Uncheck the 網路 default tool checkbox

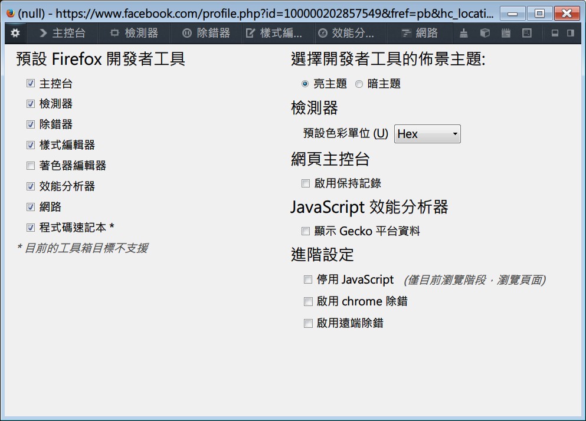pyautogui.click(x=31, y=206)
